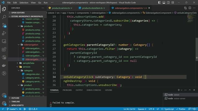This screenshot has height=111, width=198.
Task: Split the editor to the right
Action: 190,8
